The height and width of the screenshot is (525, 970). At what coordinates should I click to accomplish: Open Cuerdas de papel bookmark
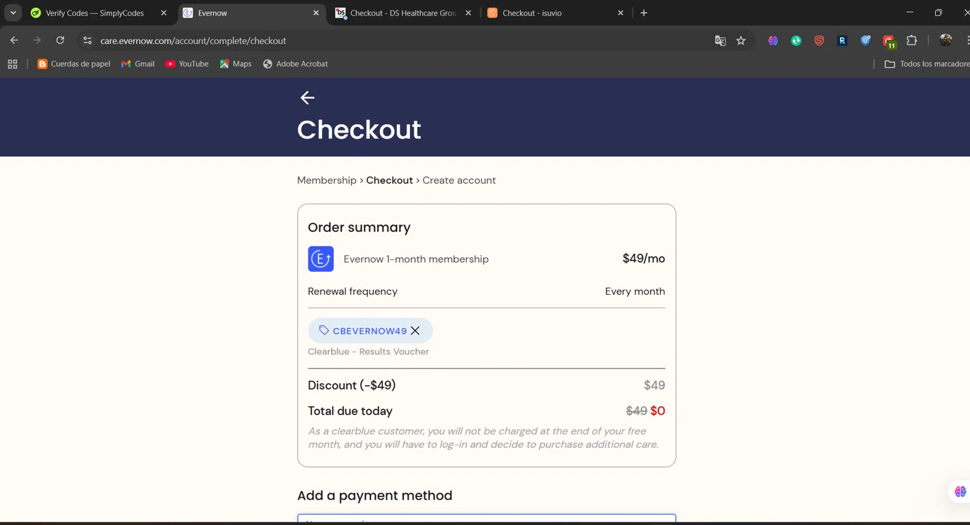pos(74,64)
